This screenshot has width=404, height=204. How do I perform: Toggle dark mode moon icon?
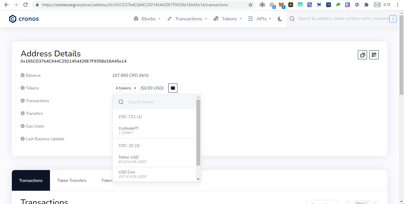click(280, 19)
